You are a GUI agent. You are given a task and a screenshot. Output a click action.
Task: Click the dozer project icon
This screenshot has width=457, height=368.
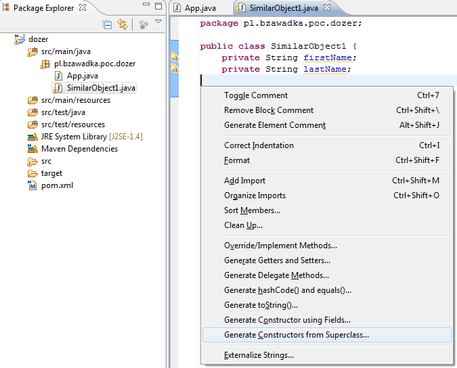(x=20, y=39)
